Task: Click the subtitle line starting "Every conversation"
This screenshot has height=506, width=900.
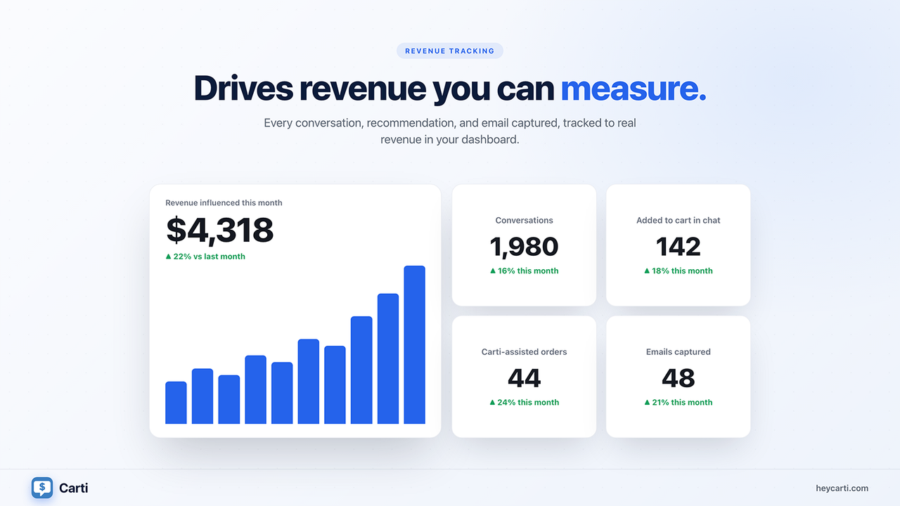Action: coord(450,123)
